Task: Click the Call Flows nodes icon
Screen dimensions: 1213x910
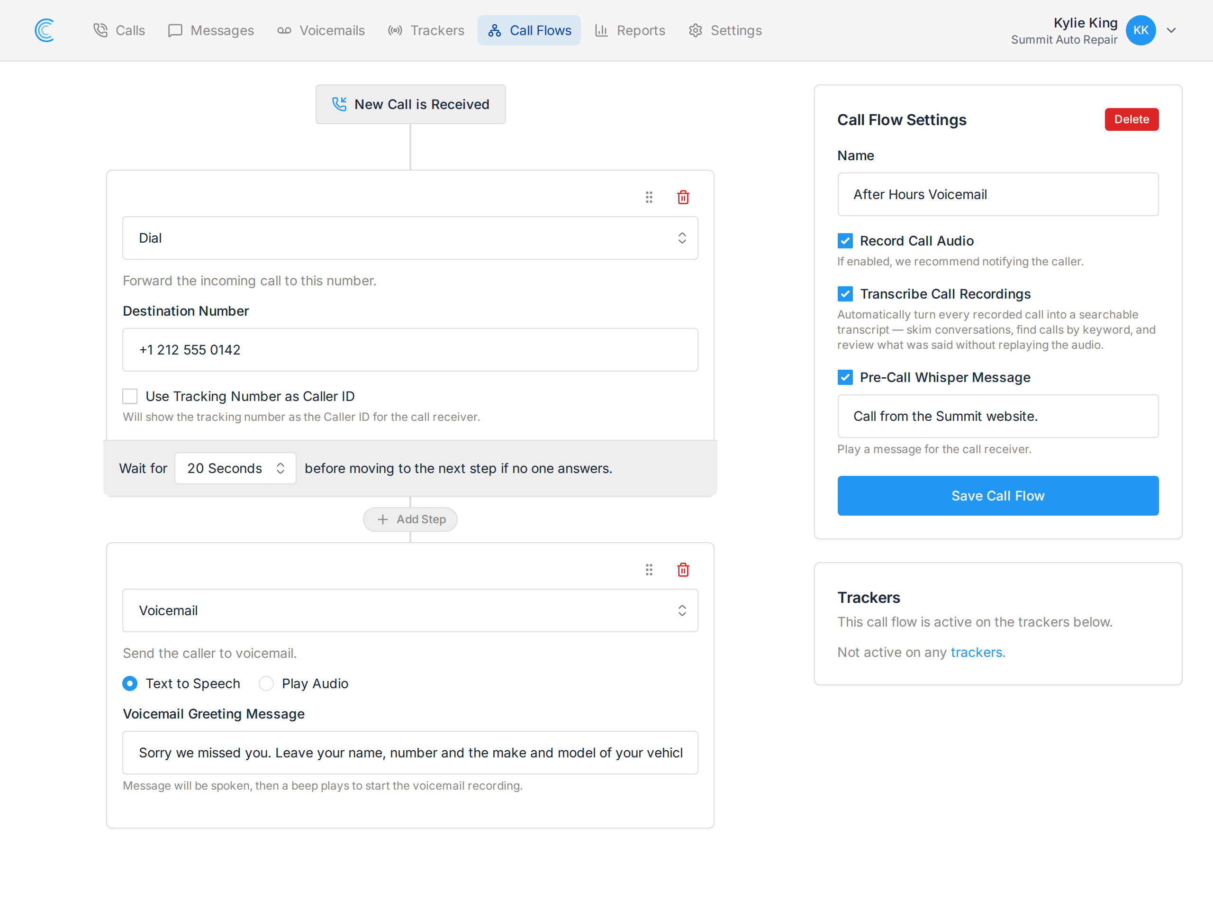Action: [x=495, y=30]
